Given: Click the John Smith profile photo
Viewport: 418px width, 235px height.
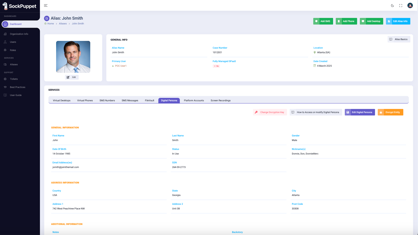Looking at the screenshot, I should click(x=73, y=57).
